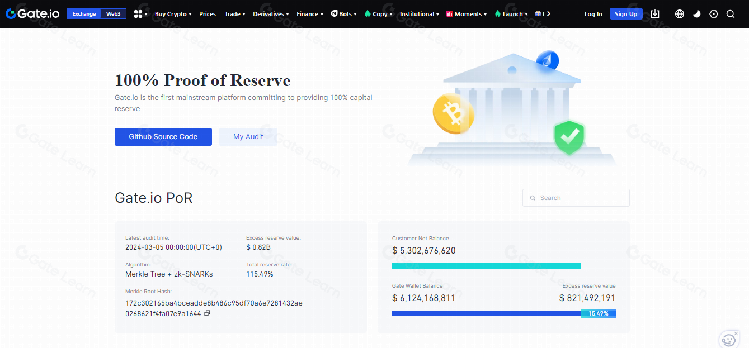Click the Gate Wallet Balance progress bar

[x=486, y=314]
